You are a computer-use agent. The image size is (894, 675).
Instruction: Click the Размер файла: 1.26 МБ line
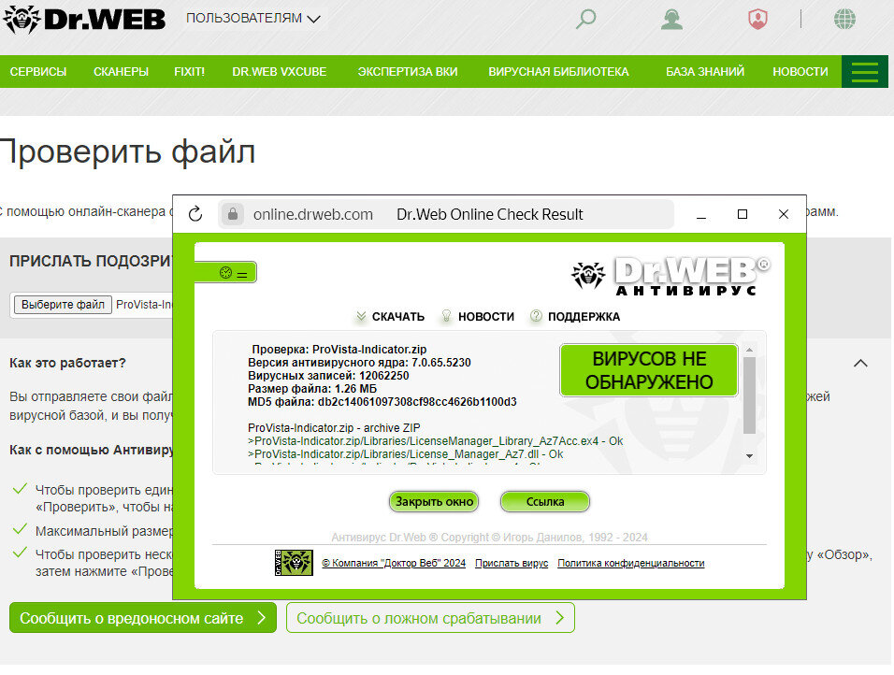(312, 389)
